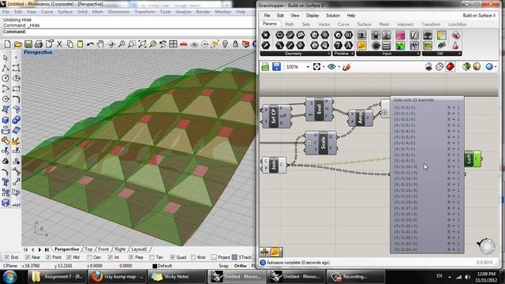Click the yellow markov widget icon on canvas
This screenshot has height=284, width=505.
275,252
